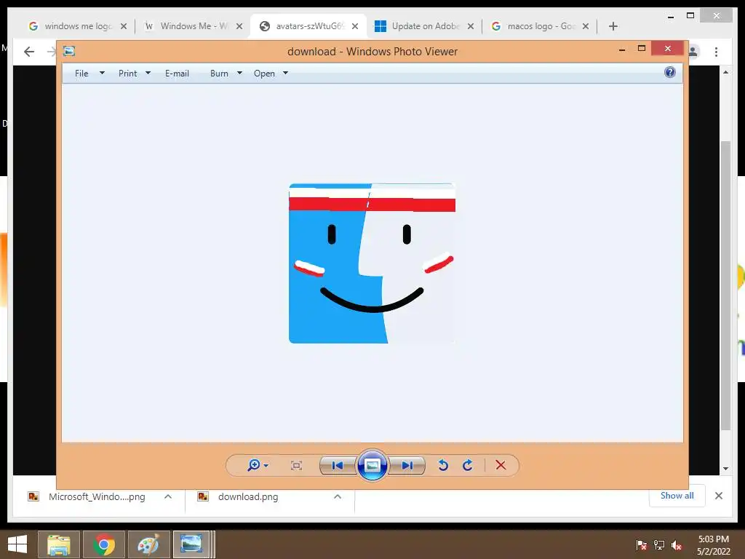Screen dimensions: 745x559
Task: Open the Photo Viewer help icon
Action: click(670, 72)
